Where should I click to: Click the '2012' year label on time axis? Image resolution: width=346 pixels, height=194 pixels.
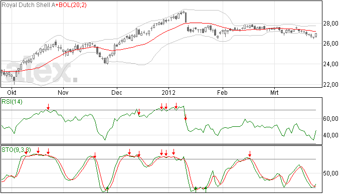168,92
